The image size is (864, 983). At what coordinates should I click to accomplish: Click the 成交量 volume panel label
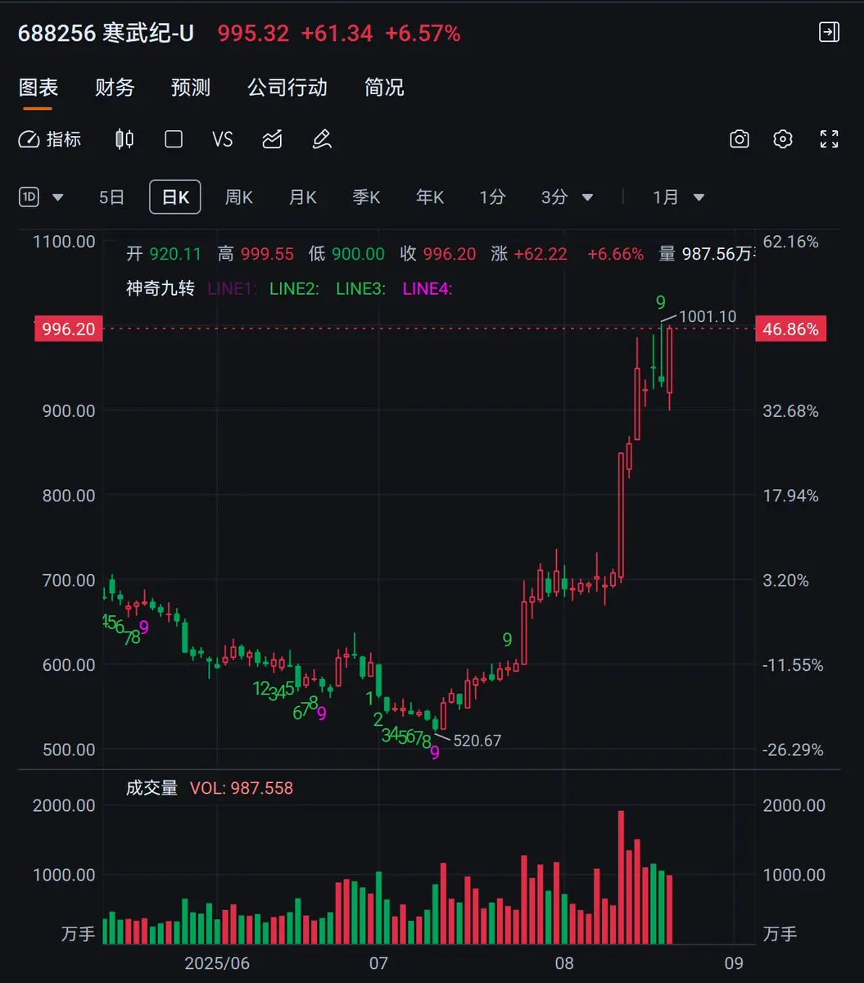(152, 788)
